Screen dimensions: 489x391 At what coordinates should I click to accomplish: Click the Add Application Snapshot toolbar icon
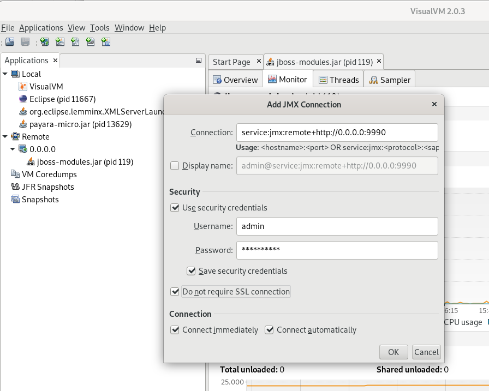106,42
